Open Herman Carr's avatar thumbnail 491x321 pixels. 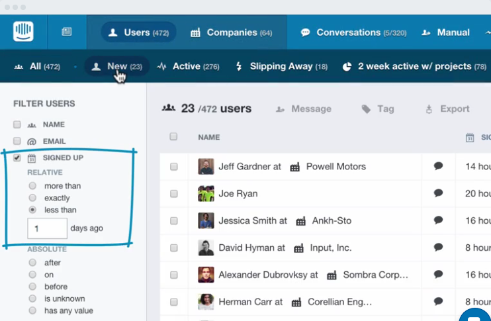pyautogui.click(x=206, y=302)
